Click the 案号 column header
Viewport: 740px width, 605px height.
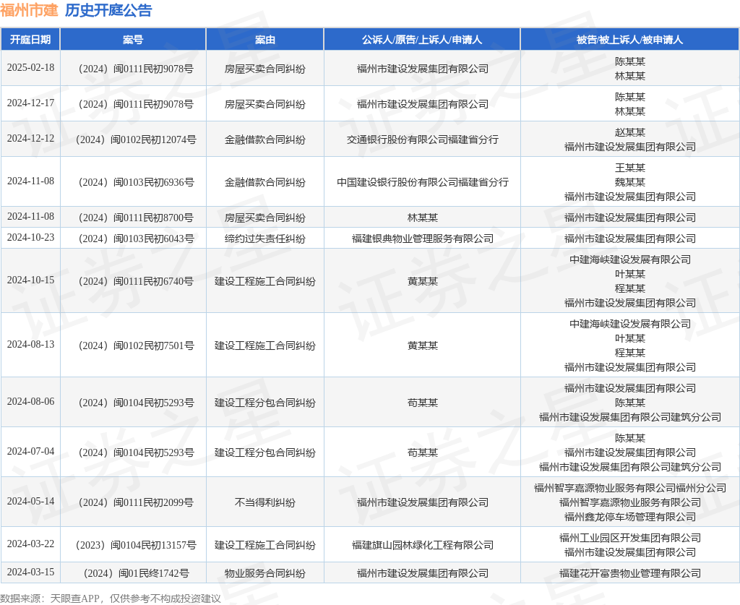pyautogui.click(x=133, y=40)
